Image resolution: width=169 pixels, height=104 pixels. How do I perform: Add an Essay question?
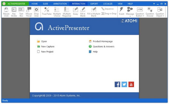tap(76, 11)
